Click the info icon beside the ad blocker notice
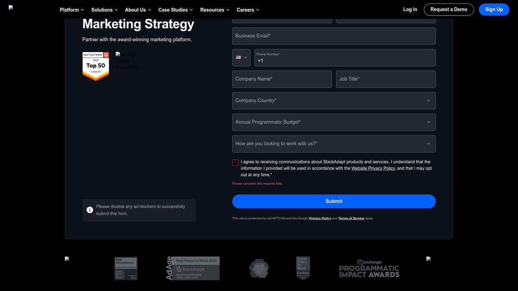 (x=90, y=210)
